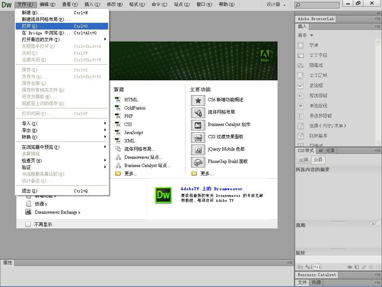382x287 pixels.
Task: Click the CSS 过渡效果面板 icon
Action: (x=198, y=137)
